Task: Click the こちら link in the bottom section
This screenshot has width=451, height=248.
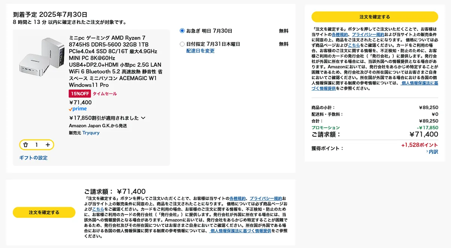Action: point(98,209)
